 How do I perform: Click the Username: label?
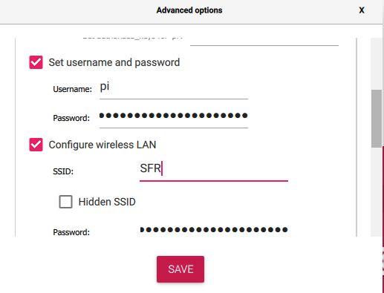[x=72, y=89]
